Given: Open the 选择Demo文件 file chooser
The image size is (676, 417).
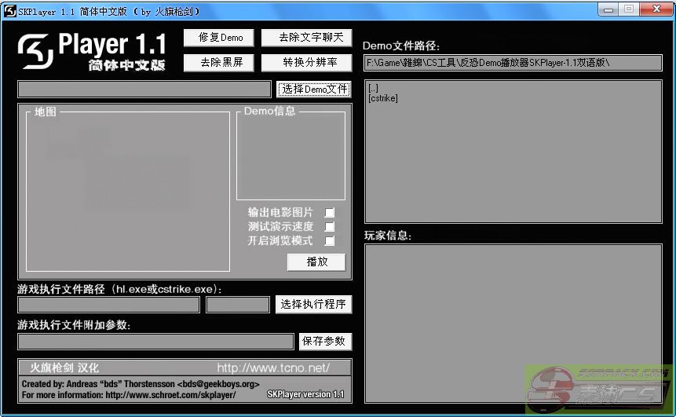Looking at the screenshot, I should (x=313, y=90).
